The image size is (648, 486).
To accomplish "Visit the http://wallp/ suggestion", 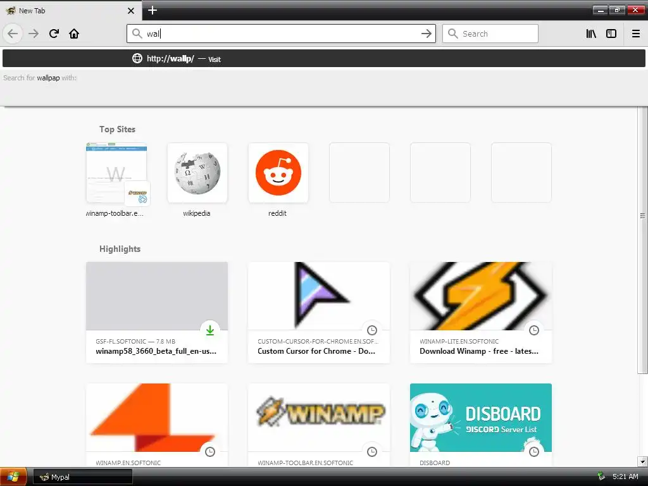I will [324, 59].
